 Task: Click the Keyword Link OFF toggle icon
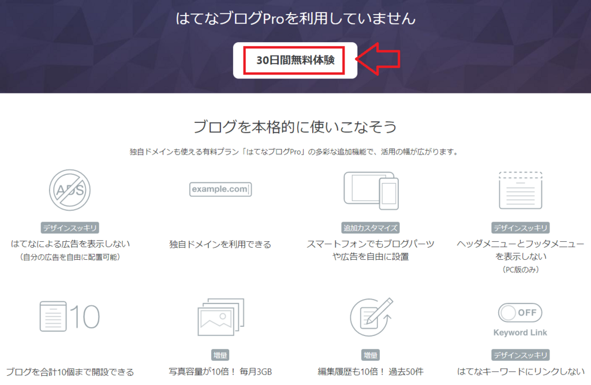(x=520, y=313)
